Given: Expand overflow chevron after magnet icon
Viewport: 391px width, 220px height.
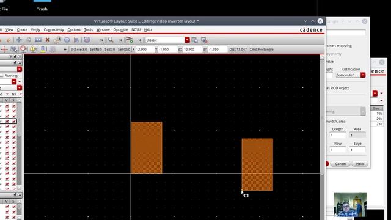Looking at the screenshot, I should [x=101, y=40].
